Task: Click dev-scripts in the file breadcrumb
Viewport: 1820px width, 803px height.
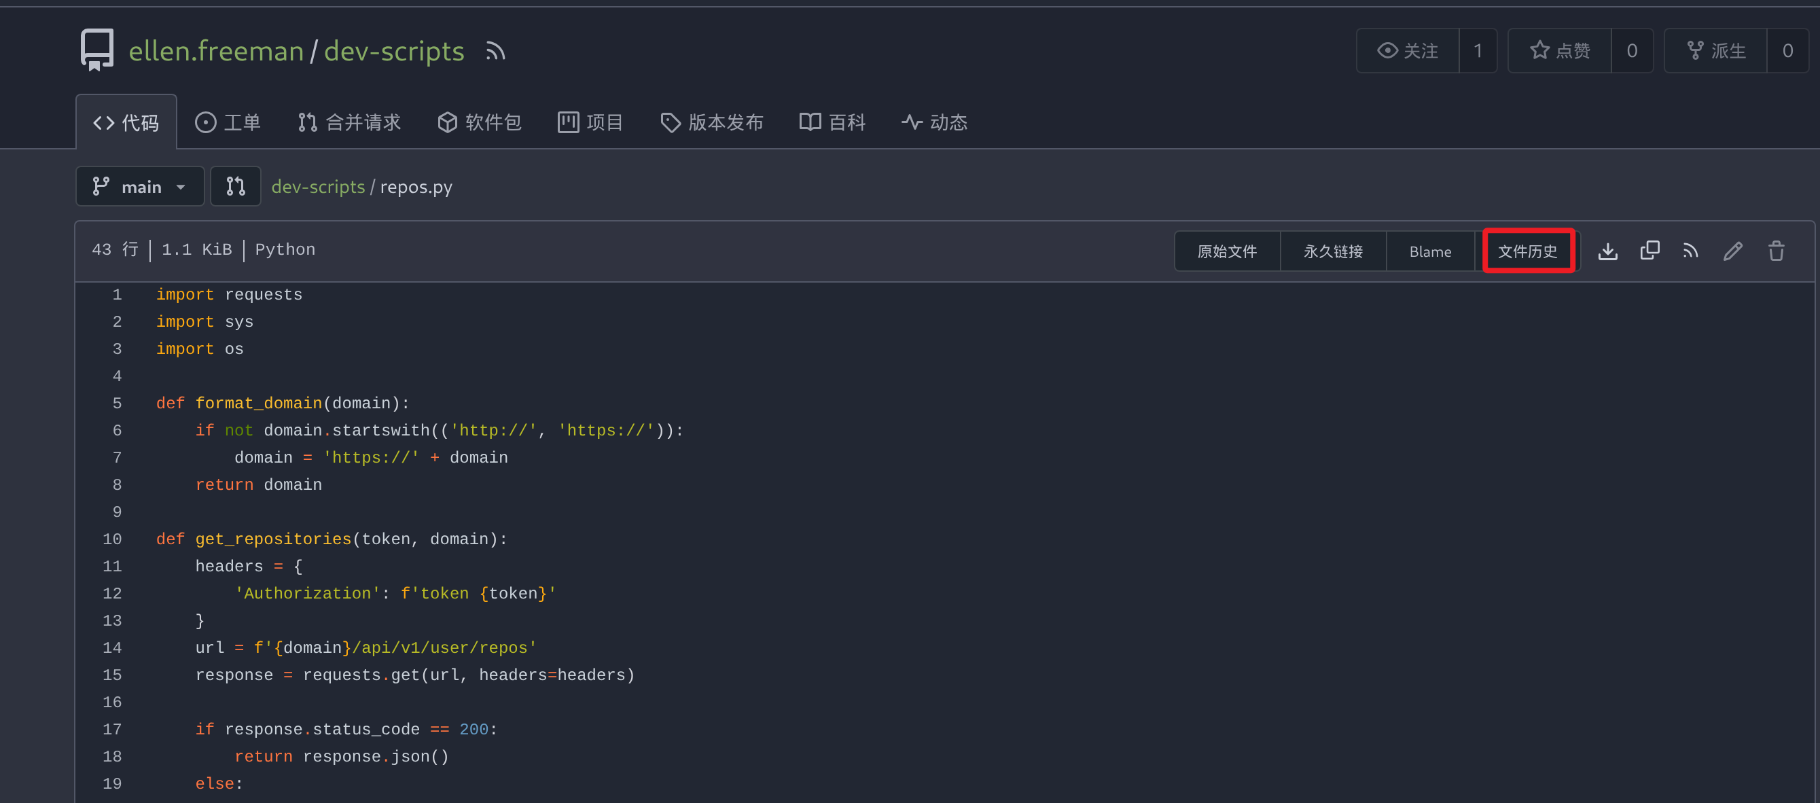Action: (318, 186)
